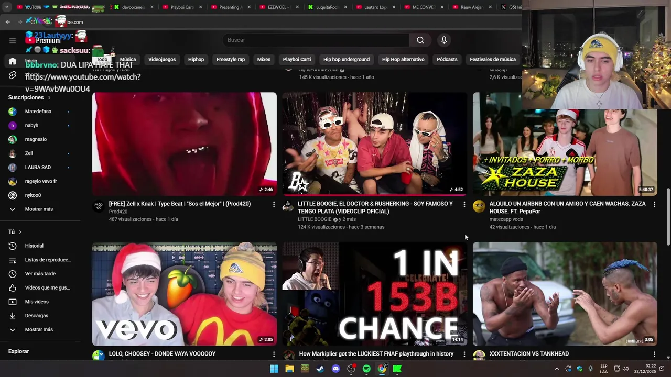The height and width of the screenshot is (377, 671).
Task: Click the Ver más tarde clock icon
Action: tap(13, 274)
